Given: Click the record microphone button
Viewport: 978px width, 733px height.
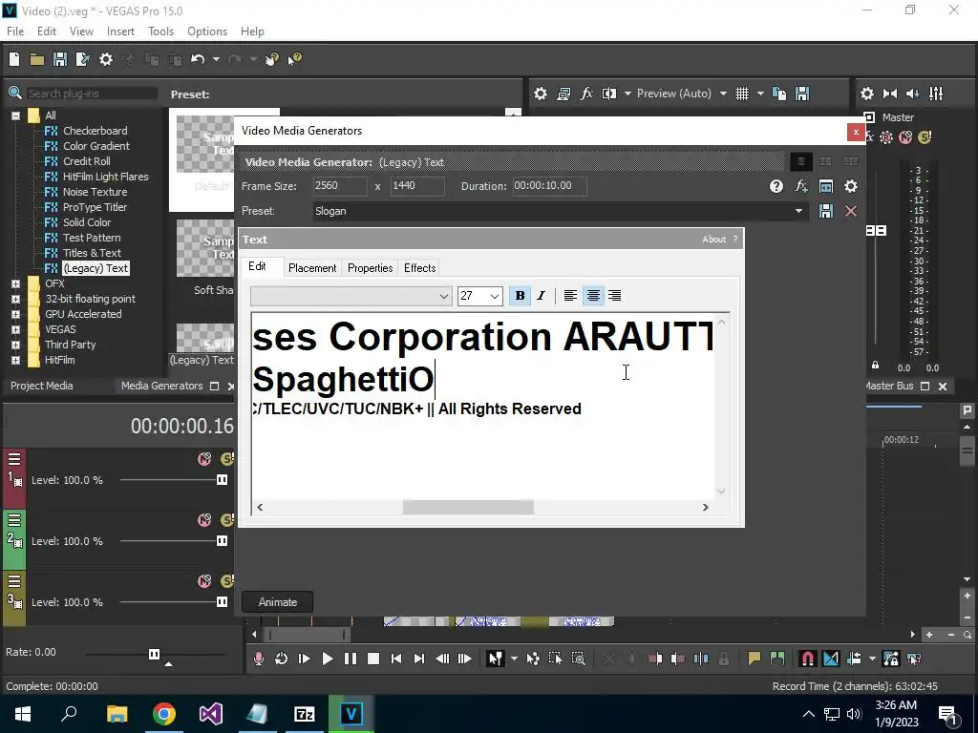Looking at the screenshot, I should [258, 659].
